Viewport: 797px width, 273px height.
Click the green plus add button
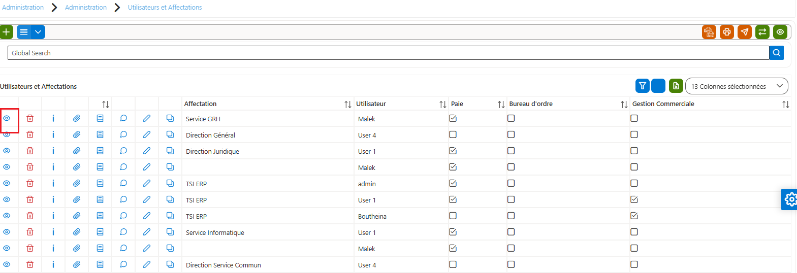point(6,32)
